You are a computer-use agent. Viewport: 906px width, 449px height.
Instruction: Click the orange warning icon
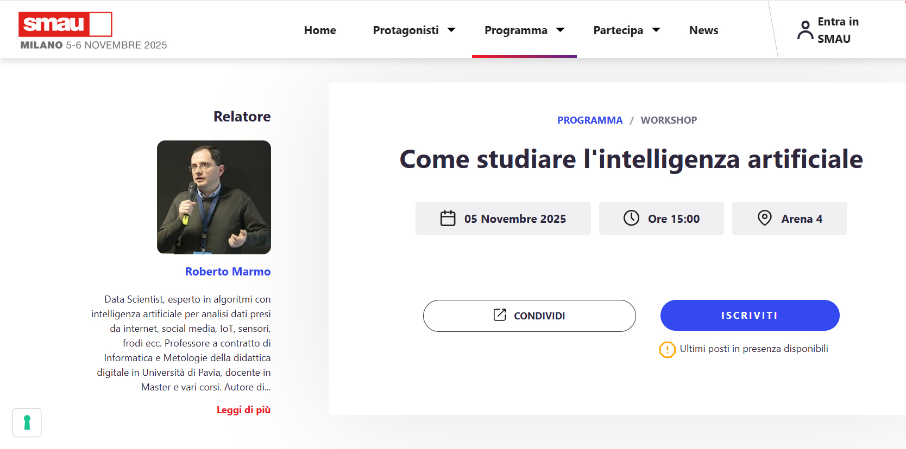pos(667,350)
